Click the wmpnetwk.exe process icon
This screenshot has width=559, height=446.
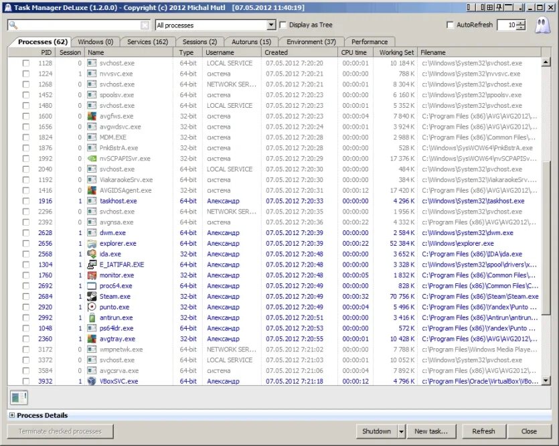[92, 350]
